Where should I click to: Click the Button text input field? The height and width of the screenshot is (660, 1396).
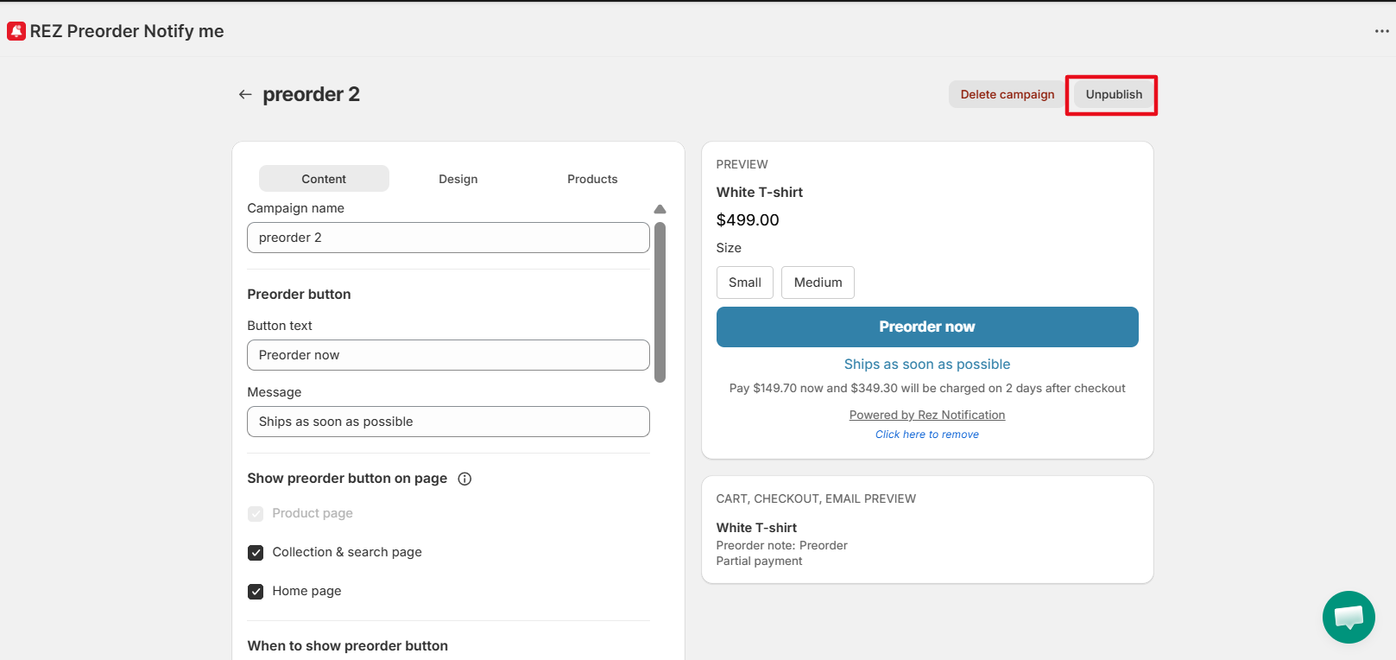448,355
